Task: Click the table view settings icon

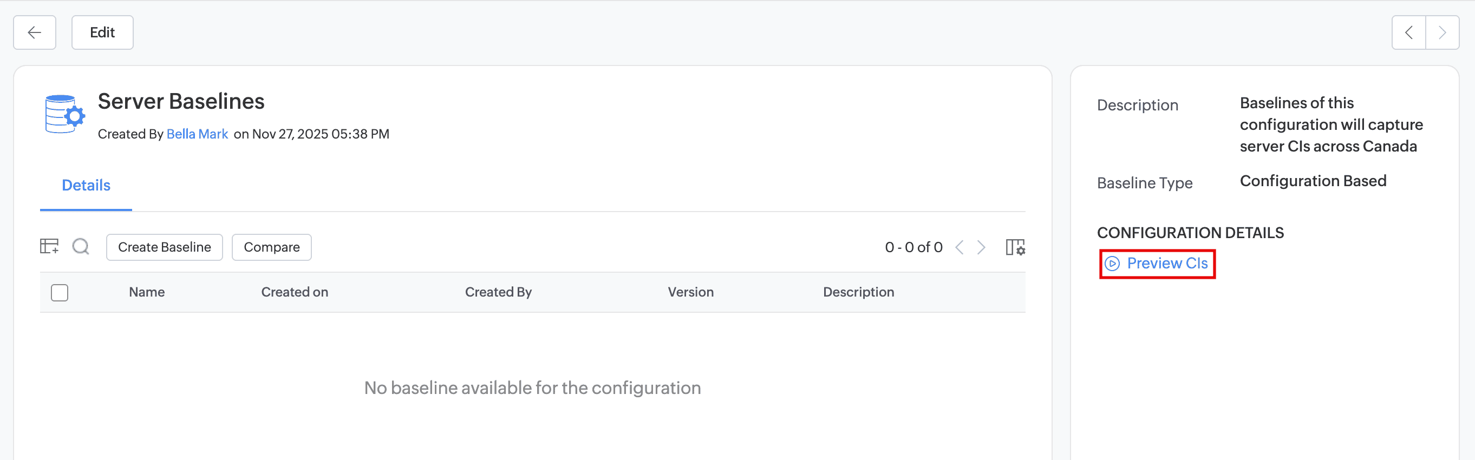Action: 49,247
